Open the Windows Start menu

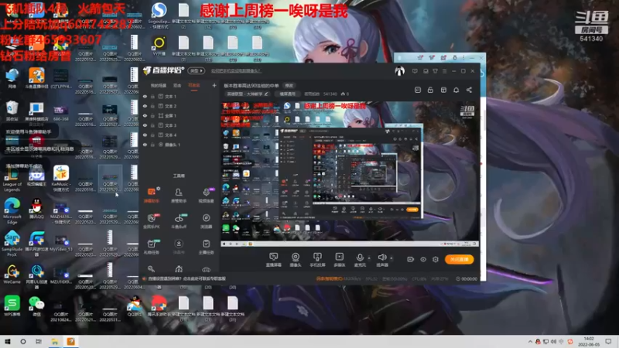pos(8,342)
